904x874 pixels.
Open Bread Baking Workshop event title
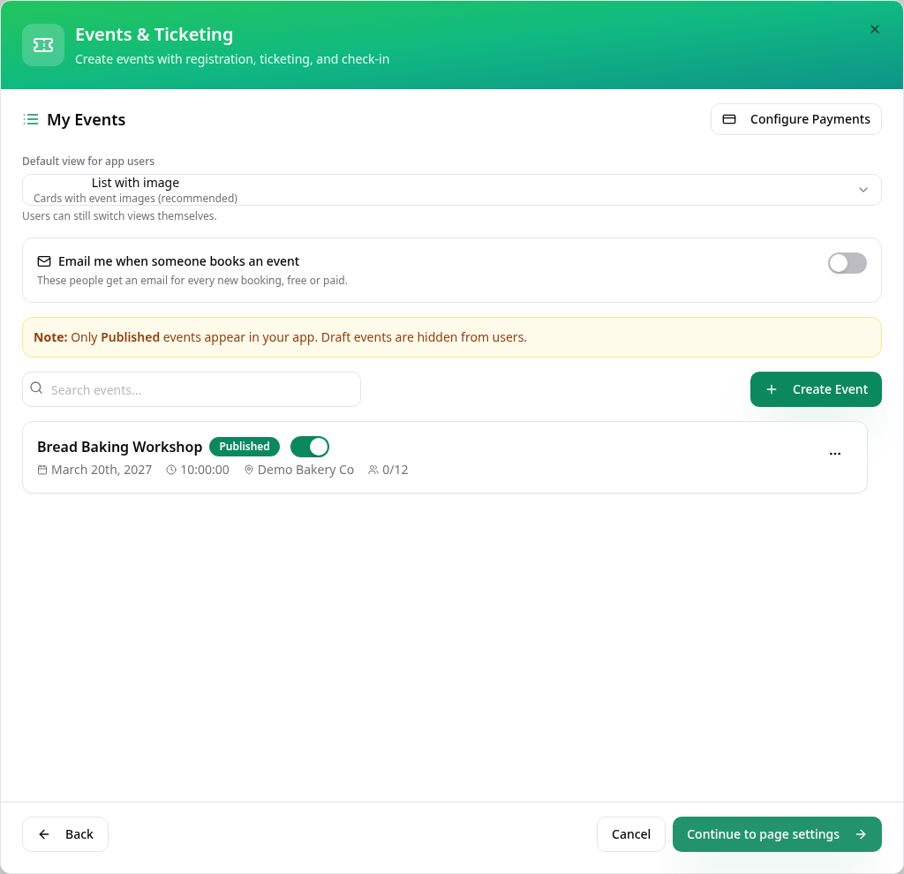(x=119, y=447)
